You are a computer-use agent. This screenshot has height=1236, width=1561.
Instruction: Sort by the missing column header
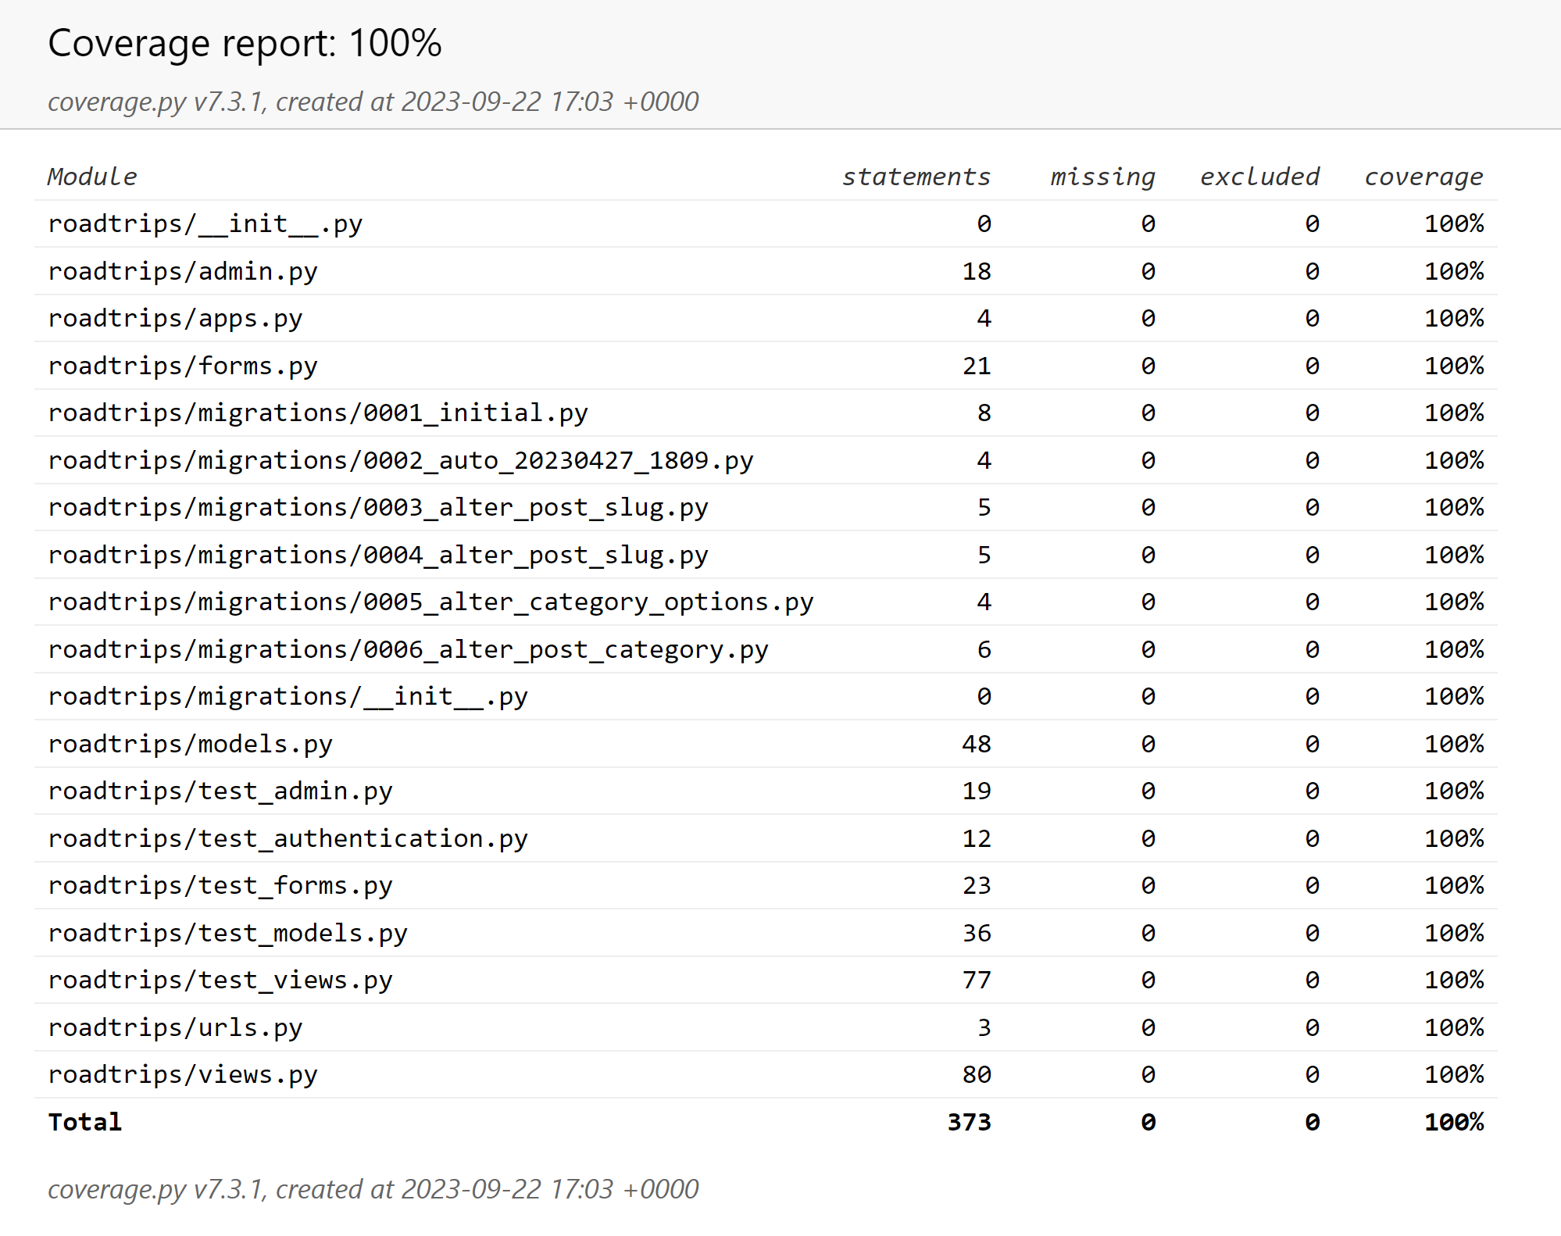(1102, 177)
